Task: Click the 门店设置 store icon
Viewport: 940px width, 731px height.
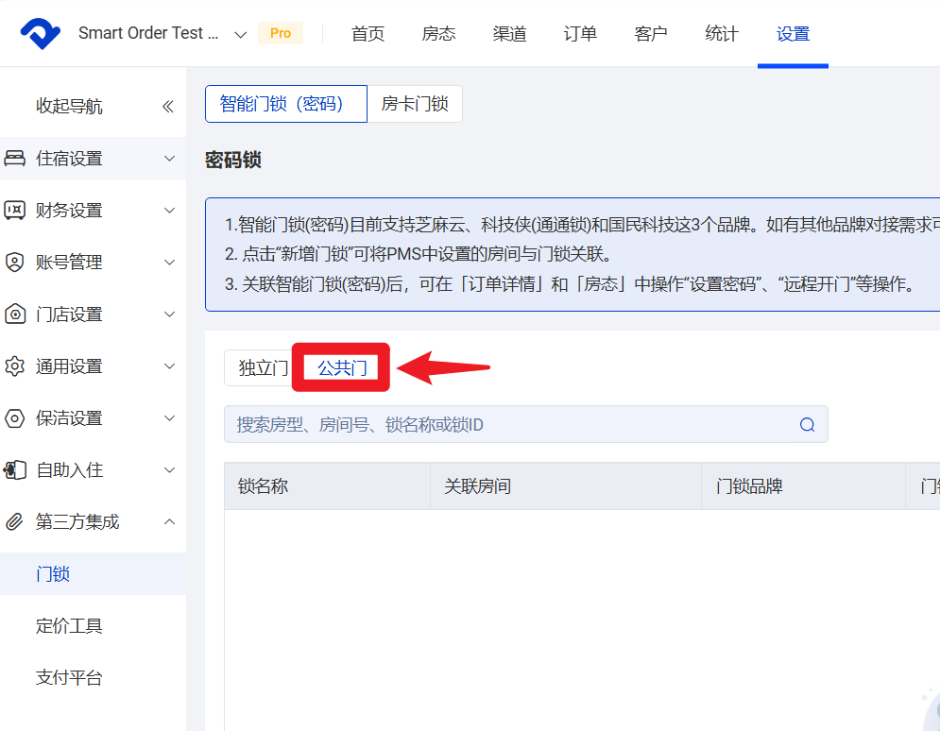Action: click(15, 314)
